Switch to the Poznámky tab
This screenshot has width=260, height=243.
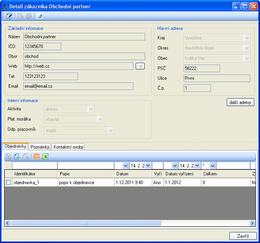pos(40,147)
